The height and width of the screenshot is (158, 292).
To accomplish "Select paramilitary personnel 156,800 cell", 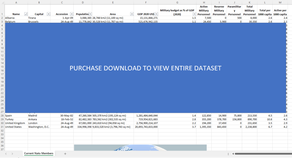I will (x=234, y=119).
